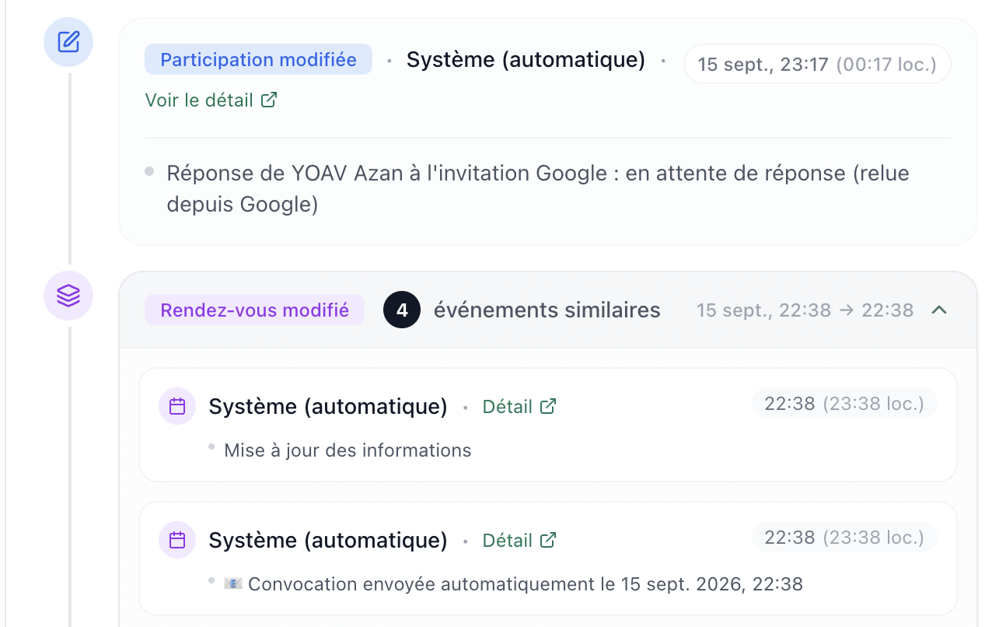992x627 pixels.
Task: Click the 'Participation modifiée' badge
Action: click(x=258, y=60)
